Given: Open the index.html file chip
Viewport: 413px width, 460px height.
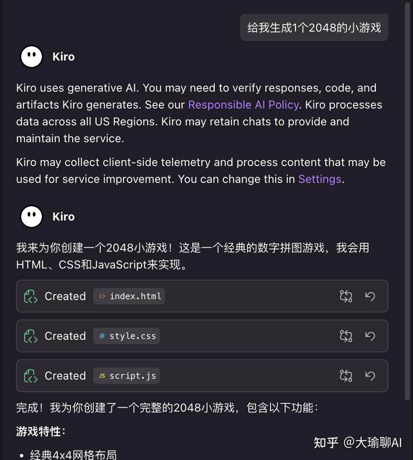Looking at the screenshot, I should pos(128,296).
